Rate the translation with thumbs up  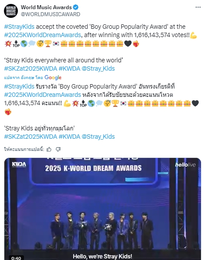(x=49, y=149)
